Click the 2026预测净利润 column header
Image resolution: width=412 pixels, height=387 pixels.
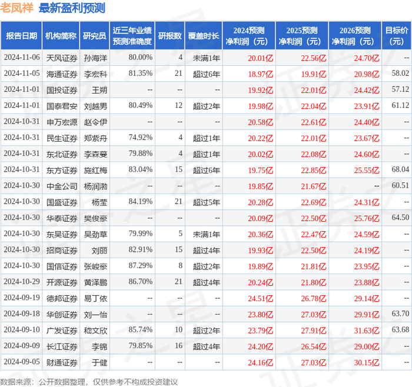point(355,36)
